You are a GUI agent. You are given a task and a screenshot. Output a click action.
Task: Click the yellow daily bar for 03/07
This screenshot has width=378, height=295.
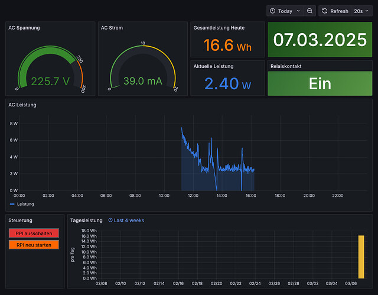tap(361, 257)
